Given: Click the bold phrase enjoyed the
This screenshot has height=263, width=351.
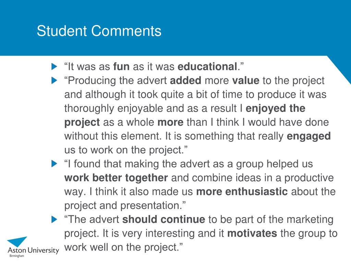Looking at the screenshot, I should [x=275, y=109].
